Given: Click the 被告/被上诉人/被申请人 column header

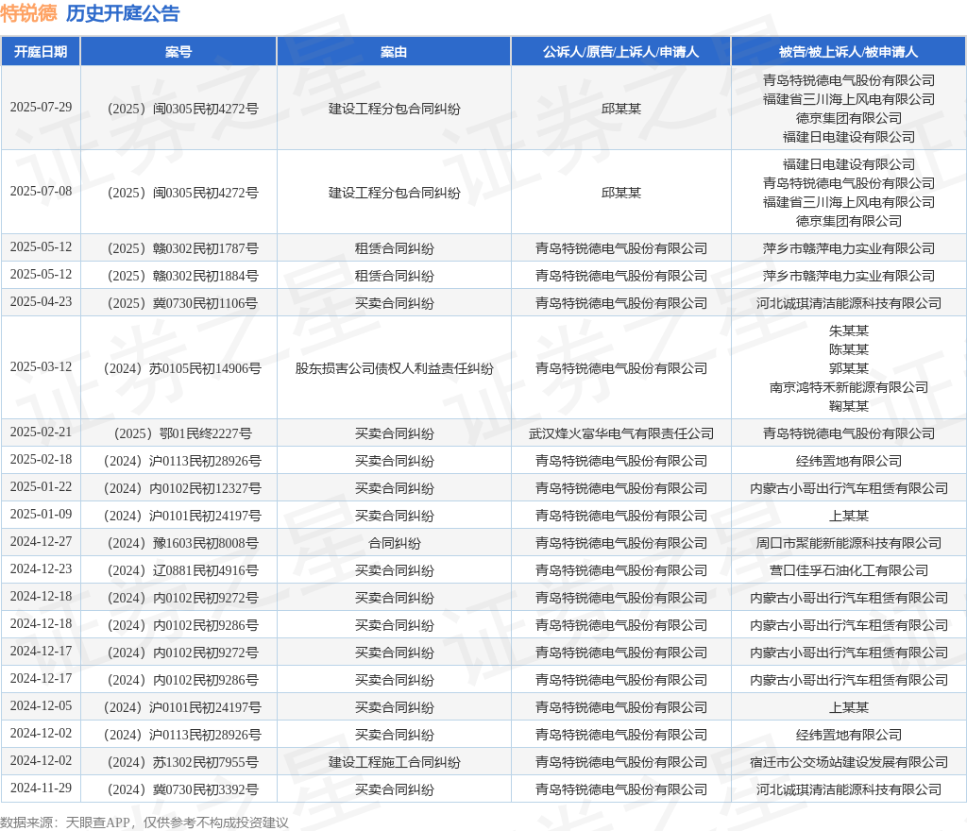Looking at the screenshot, I should pos(849,52).
